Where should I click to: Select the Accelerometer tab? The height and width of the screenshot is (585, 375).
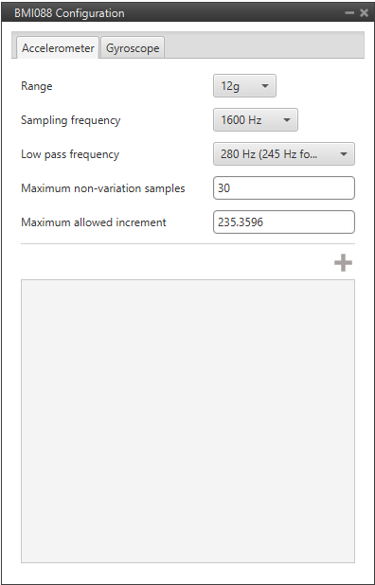[58, 47]
